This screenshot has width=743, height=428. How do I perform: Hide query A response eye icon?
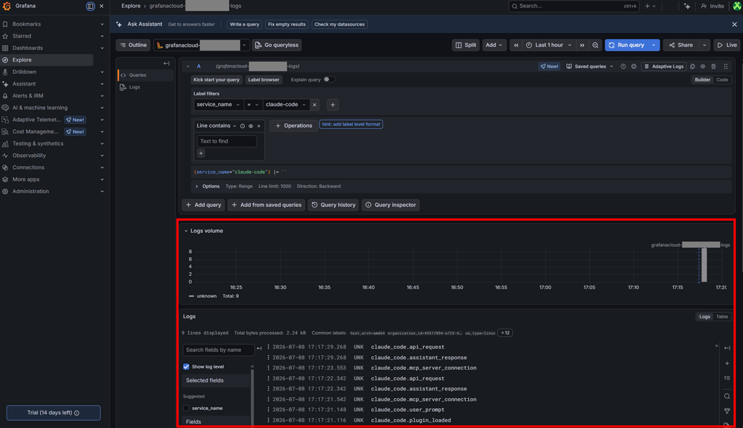tap(703, 67)
